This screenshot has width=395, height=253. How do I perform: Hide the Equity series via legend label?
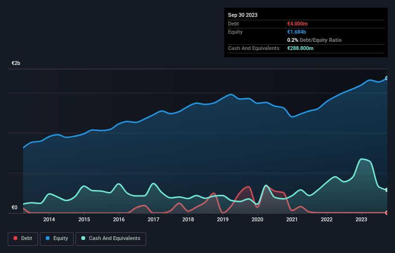(x=60, y=238)
